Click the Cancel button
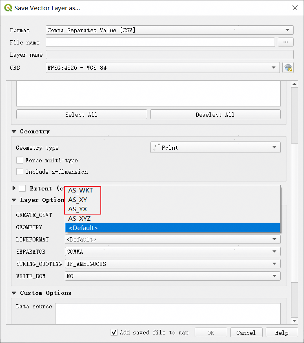 (246, 332)
